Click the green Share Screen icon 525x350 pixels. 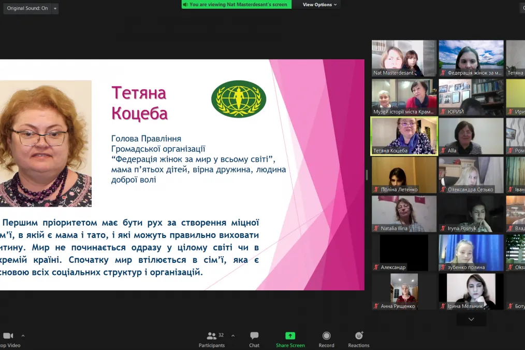[x=290, y=335]
